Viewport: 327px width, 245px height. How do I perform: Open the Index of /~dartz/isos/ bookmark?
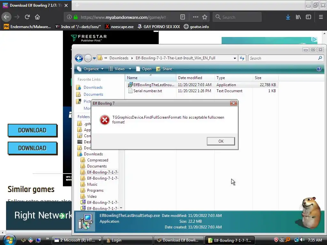click(x=78, y=27)
